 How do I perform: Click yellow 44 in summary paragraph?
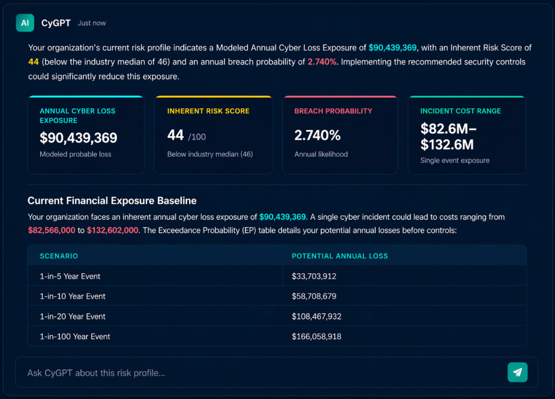[33, 62]
